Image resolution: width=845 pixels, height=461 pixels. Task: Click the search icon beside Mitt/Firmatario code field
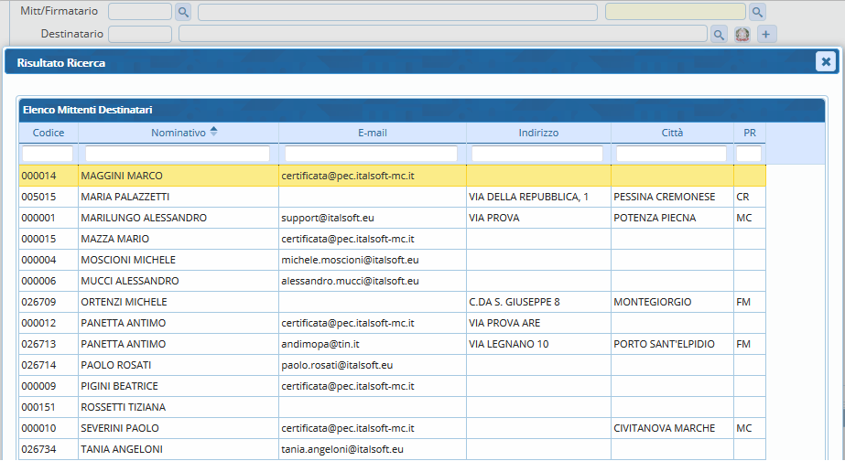[x=183, y=12]
